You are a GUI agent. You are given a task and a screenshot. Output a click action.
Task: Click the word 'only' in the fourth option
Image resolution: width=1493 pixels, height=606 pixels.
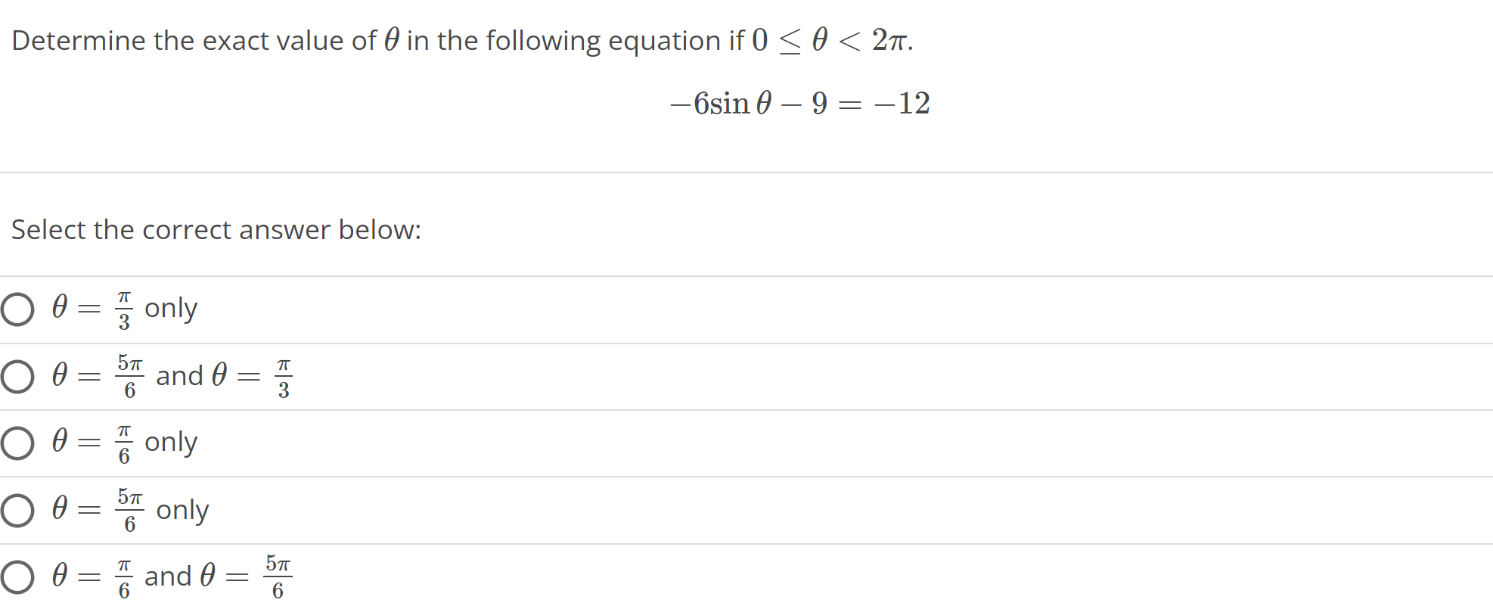[182, 511]
